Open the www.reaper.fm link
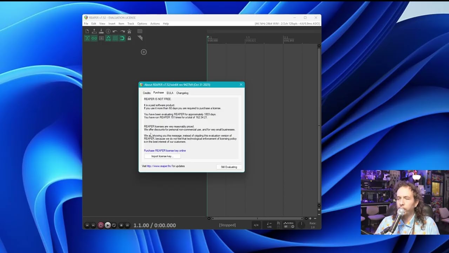 [x=159, y=166]
